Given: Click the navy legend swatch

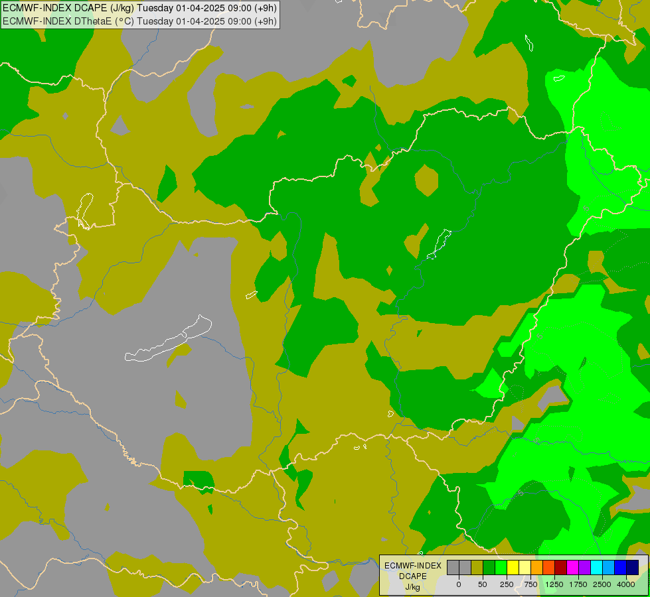Looking at the screenshot, I should [633, 567].
